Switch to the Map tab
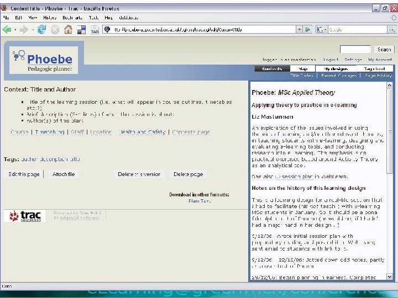 pyautogui.click(x=303, y=68)
